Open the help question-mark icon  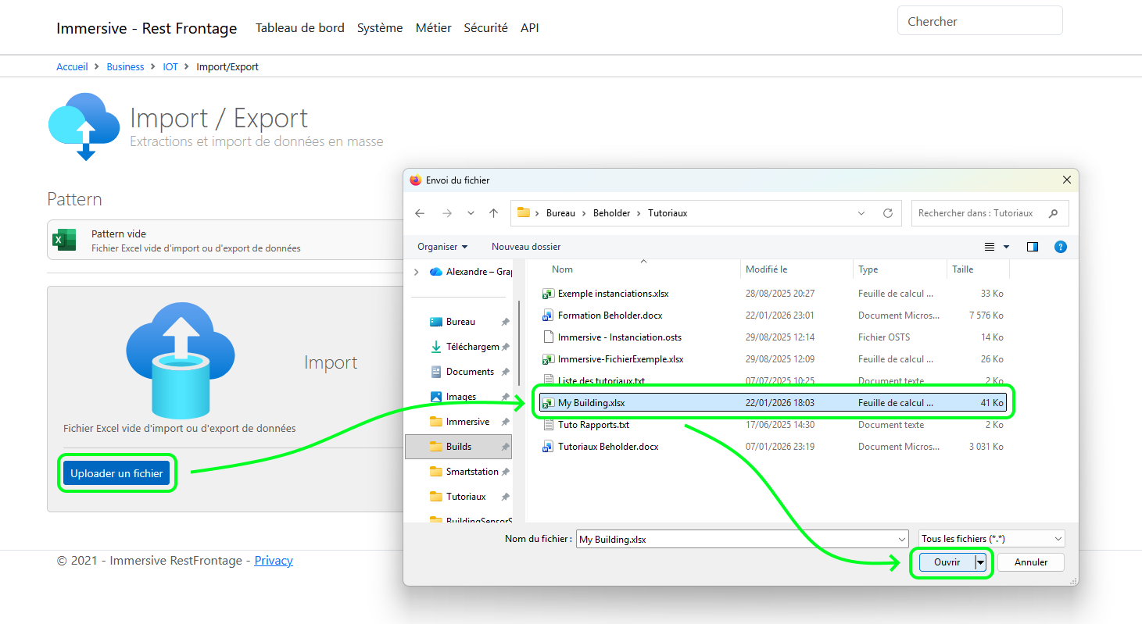(1060, 246)
